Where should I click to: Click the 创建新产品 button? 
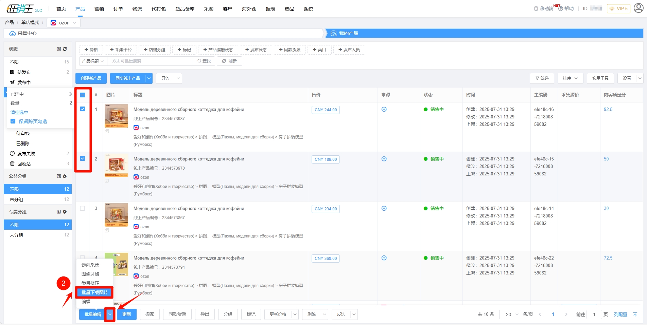click(x=91, y=78)
